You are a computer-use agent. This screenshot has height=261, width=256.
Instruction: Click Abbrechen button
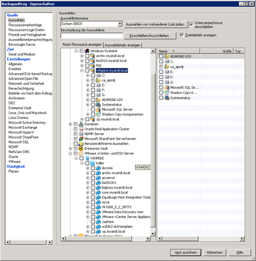(x=214, y=252)
